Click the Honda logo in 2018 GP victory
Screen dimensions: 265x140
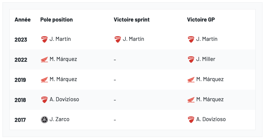(x=191, y=100)
